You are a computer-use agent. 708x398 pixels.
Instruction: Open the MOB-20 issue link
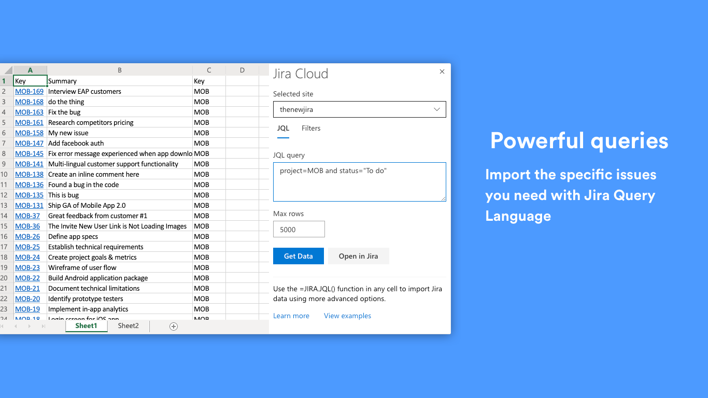pyautogui.click(x=27, y=298)
